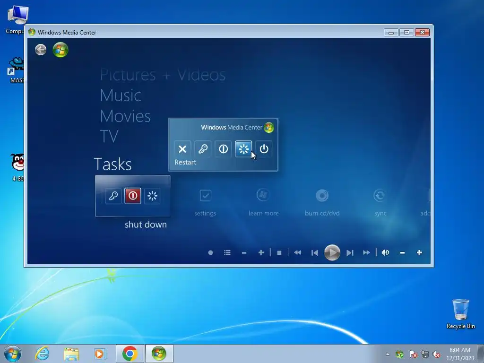Decrease volume with the minus button
This screenshot has width=484, height=363.
click(402, 253)
